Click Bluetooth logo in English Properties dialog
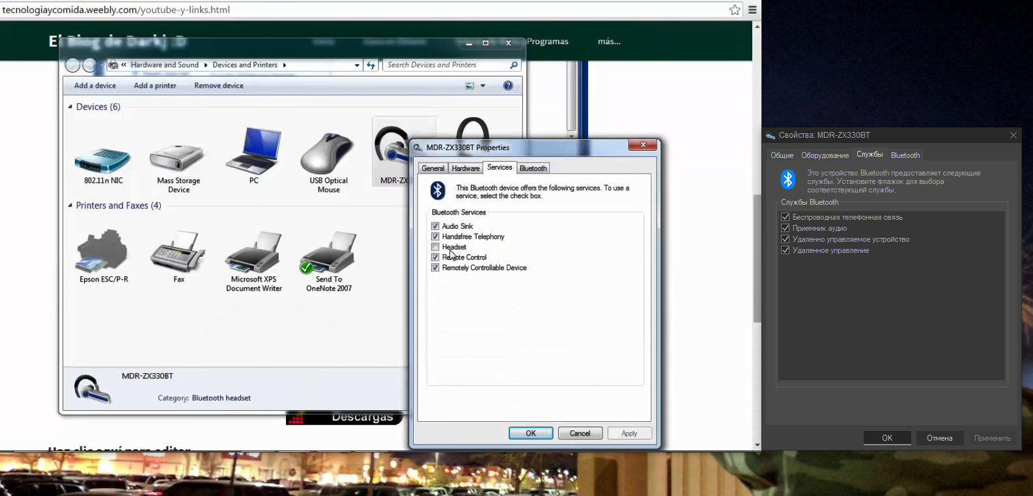Viewport: 1033px width, 496px height. tap(438, 190)
